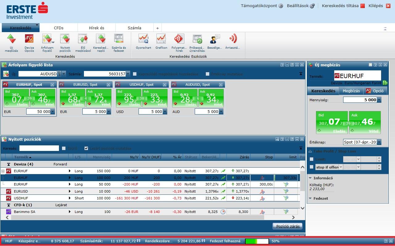Screen dimensions: 395x246
Task: Uncheck Lezárt pozíciók mutatása checkbox
Action: 86,148
